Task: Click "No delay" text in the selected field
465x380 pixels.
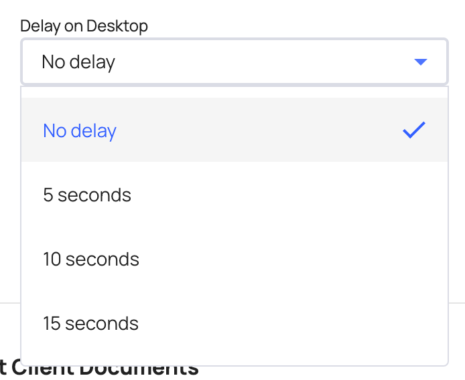Action: click(78, 62)
